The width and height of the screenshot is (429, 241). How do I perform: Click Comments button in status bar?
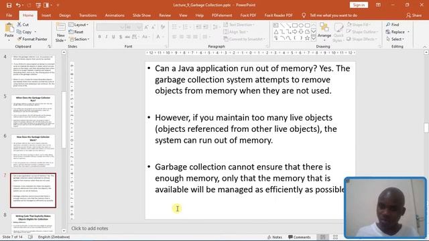300,237
